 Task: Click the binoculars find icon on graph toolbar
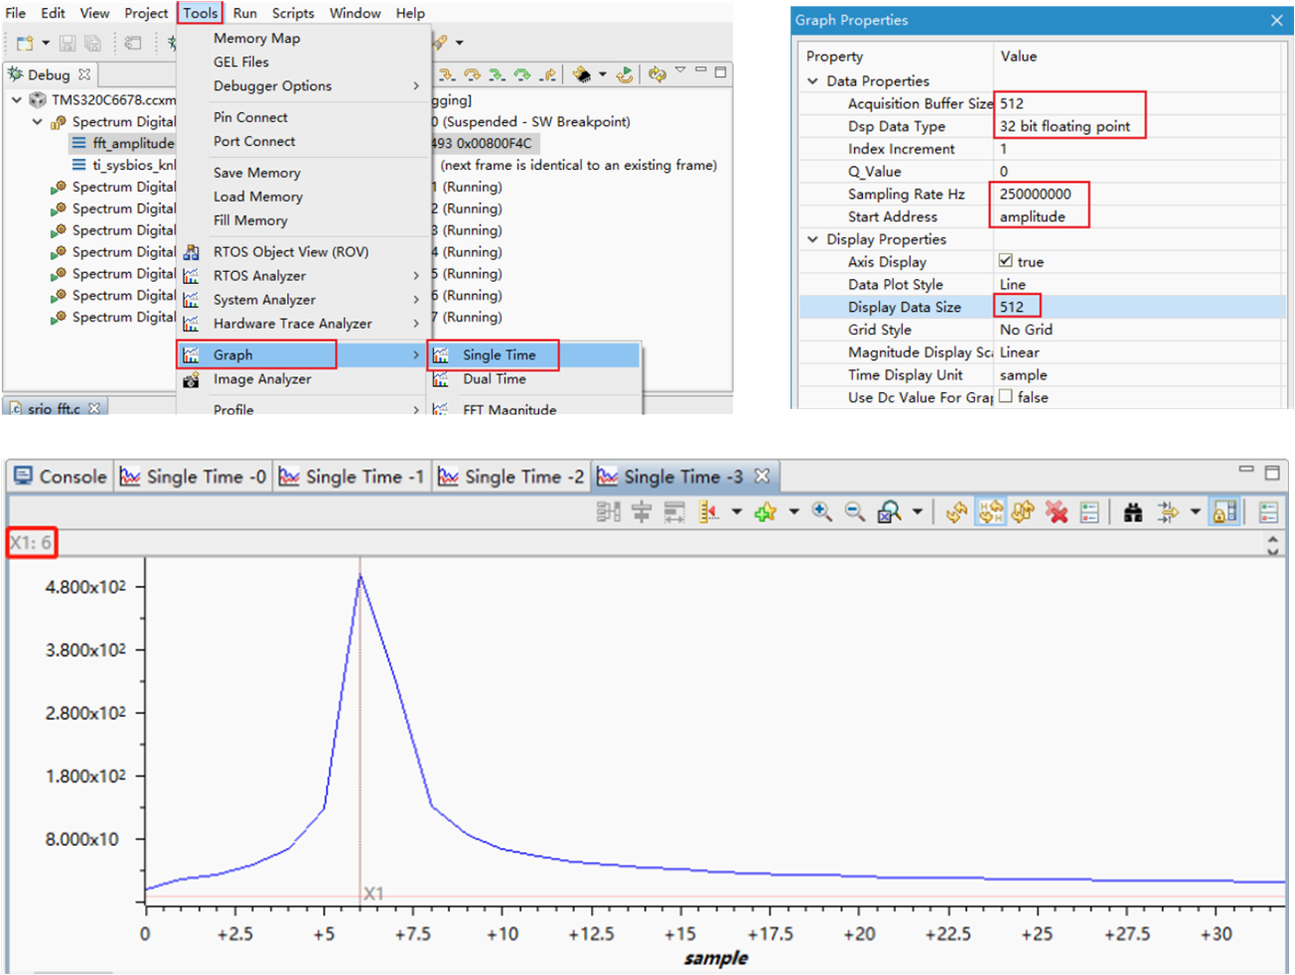pos(1133,512)
